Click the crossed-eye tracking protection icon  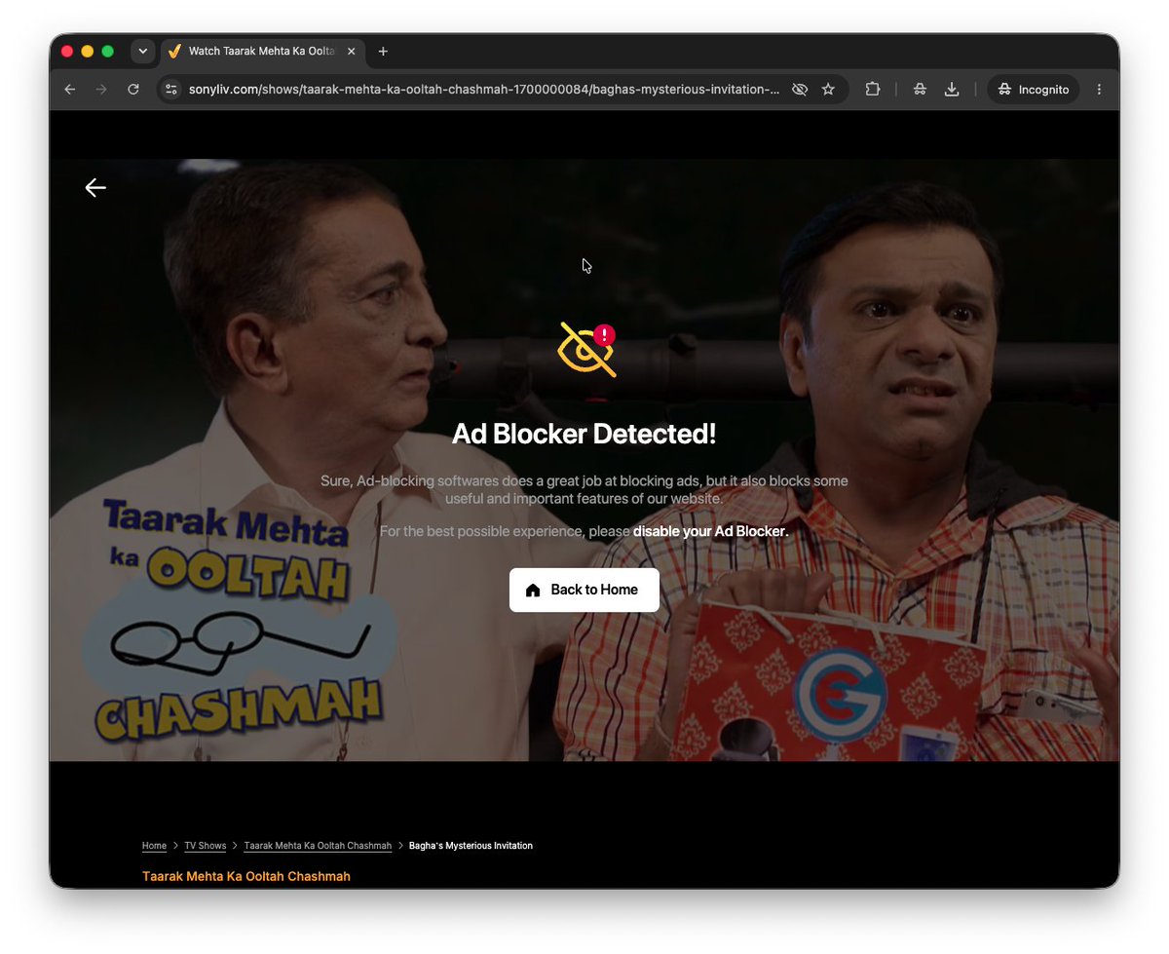pyautogui.click(x=800, y=90)
